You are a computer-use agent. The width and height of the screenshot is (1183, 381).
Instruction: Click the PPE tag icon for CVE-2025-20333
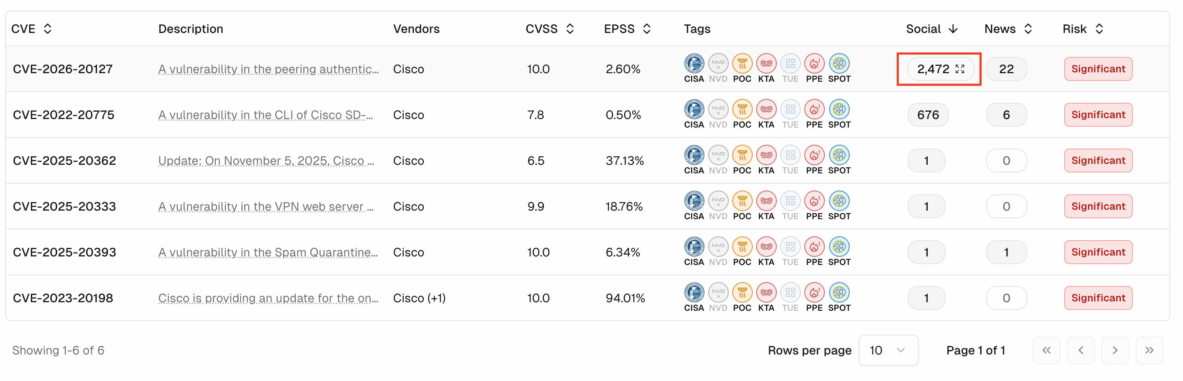coord(814,201)
